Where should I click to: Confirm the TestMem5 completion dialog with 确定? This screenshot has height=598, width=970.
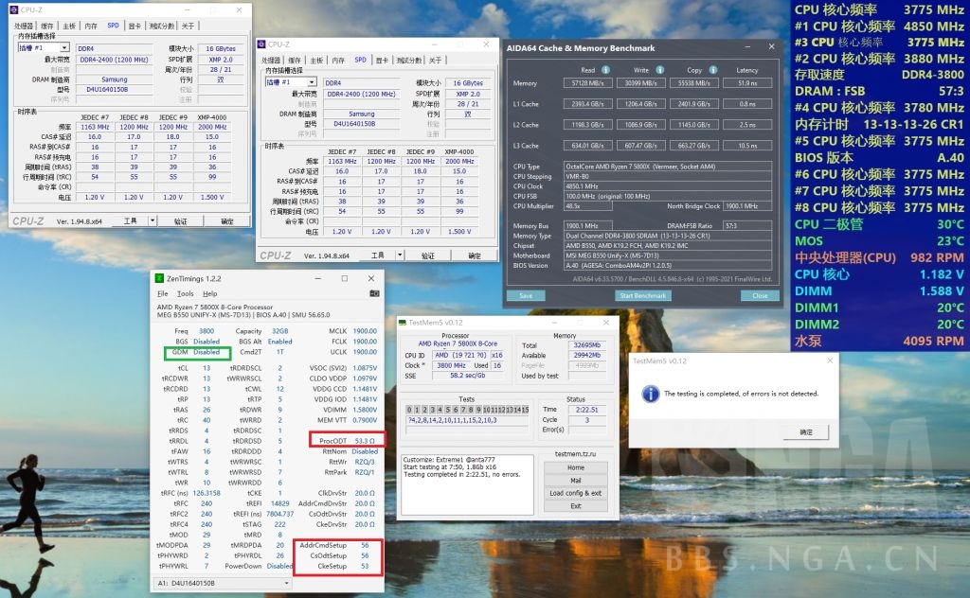click(x=806, y=431)
